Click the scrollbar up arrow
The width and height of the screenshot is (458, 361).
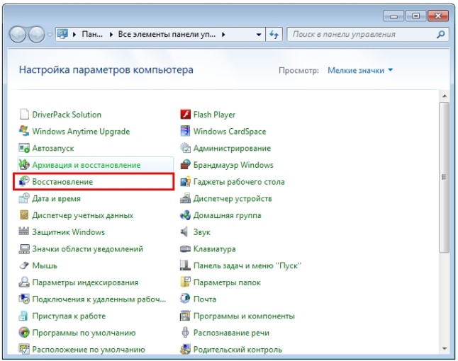pyautogui.click(x=445, y=96)
